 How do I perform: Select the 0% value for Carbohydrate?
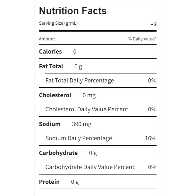tap(152, 167)
